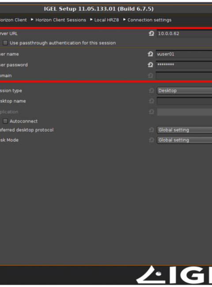Click the greyed reset icon beside Domain
The width and height of the screenshot is (212, 287).
[x=150, y=76]
